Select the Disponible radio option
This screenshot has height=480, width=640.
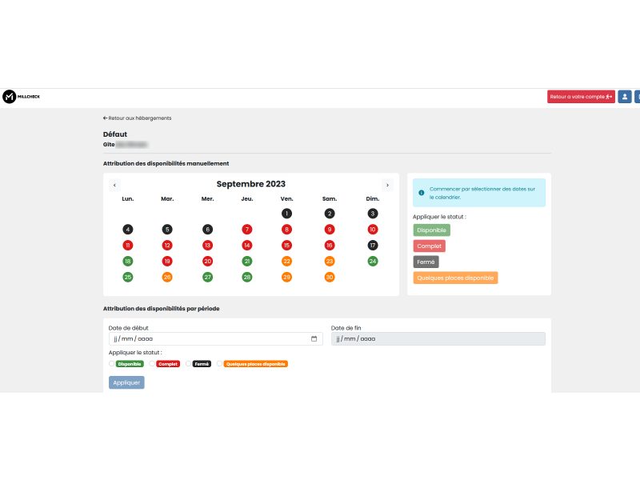pyautogui.click(x=112, y=364)
